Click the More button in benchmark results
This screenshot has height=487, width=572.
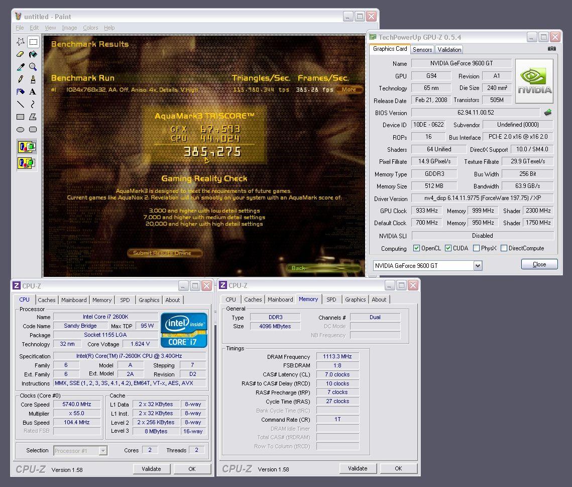pyautogui.click(x=349, y=89)
